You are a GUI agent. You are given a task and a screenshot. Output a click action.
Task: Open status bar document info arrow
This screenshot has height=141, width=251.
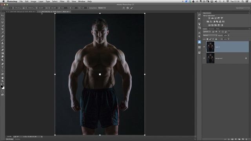(x=42, y=137)
